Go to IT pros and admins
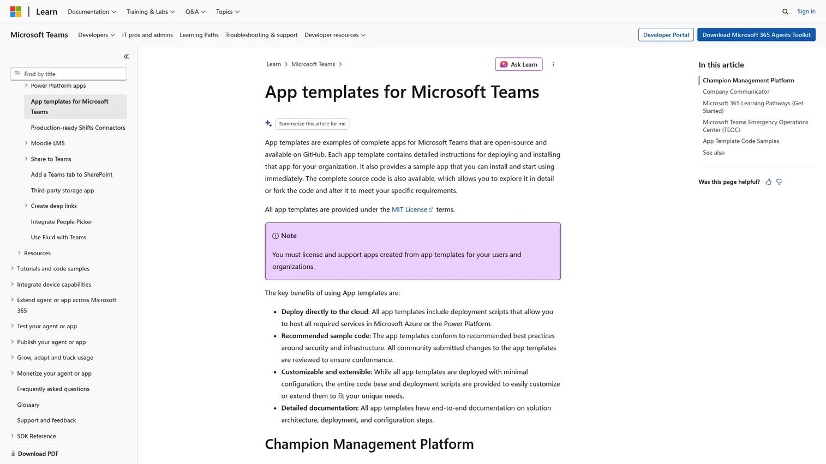Screen dimensions: 826x464 click(147, 35)
